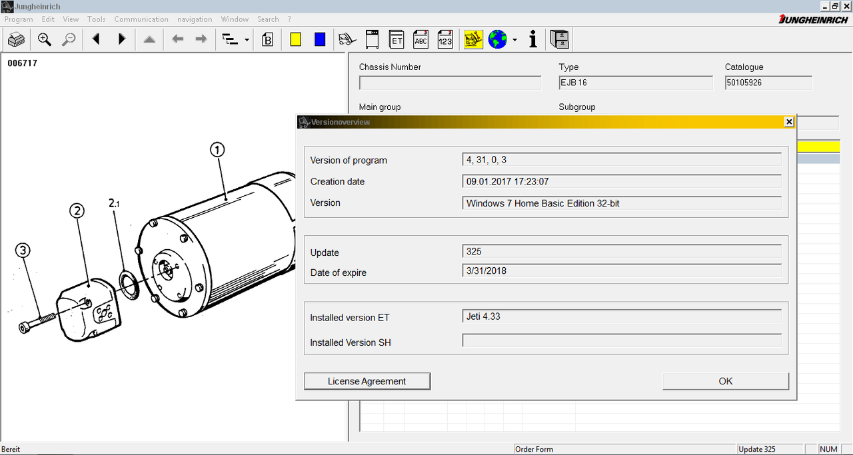Click the document B icon
The height and width of the screenshot is (455, 853).
pos(268,40)
